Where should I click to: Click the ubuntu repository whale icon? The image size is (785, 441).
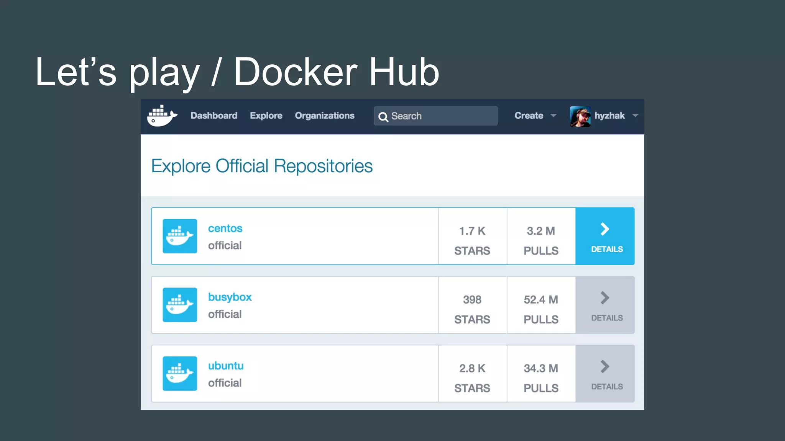coord(180,374)
